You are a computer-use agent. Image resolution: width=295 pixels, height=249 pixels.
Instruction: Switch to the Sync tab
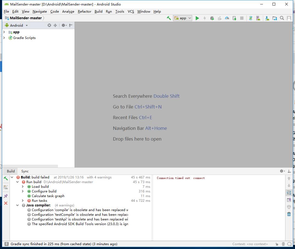coord(25,171)
